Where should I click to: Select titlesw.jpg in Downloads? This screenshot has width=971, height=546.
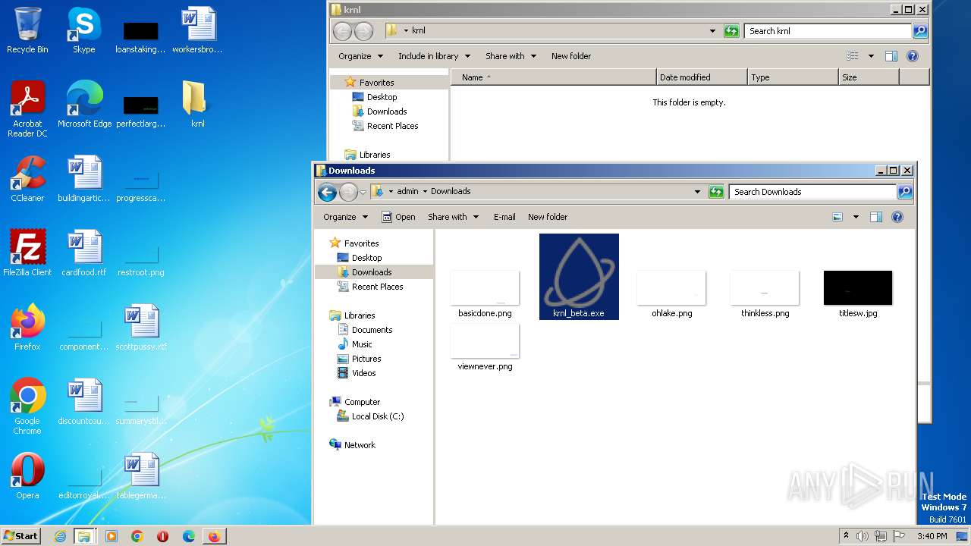858,294
